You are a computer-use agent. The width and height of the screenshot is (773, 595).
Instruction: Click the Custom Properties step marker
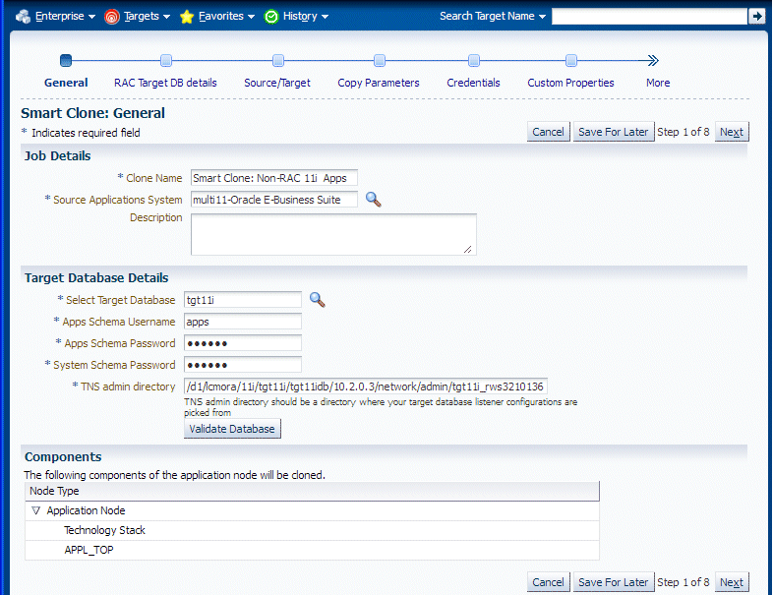click(570, 61)
